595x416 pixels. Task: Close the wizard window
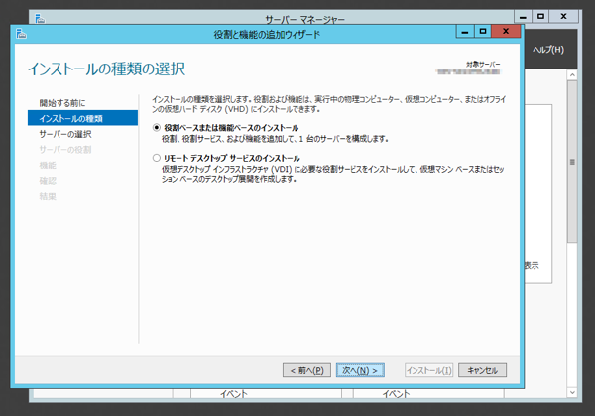(x=506, y=31)
